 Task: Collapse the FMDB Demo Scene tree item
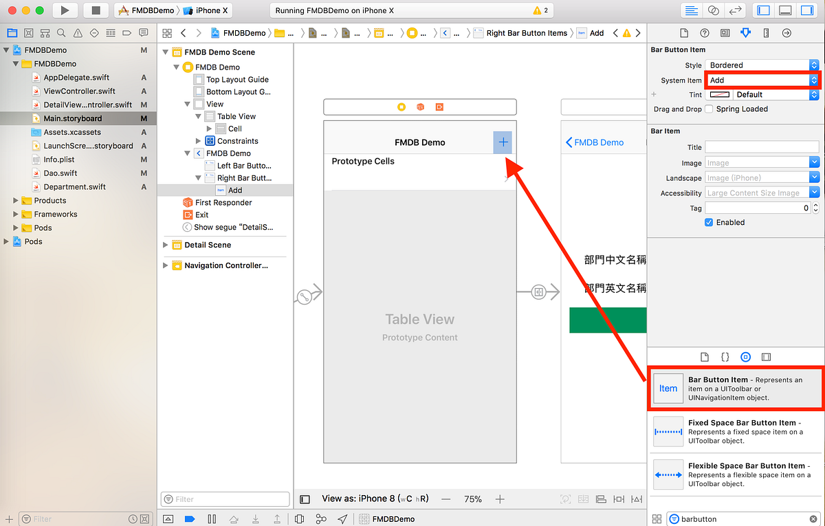pyautogui.click(x=165, y=52)
